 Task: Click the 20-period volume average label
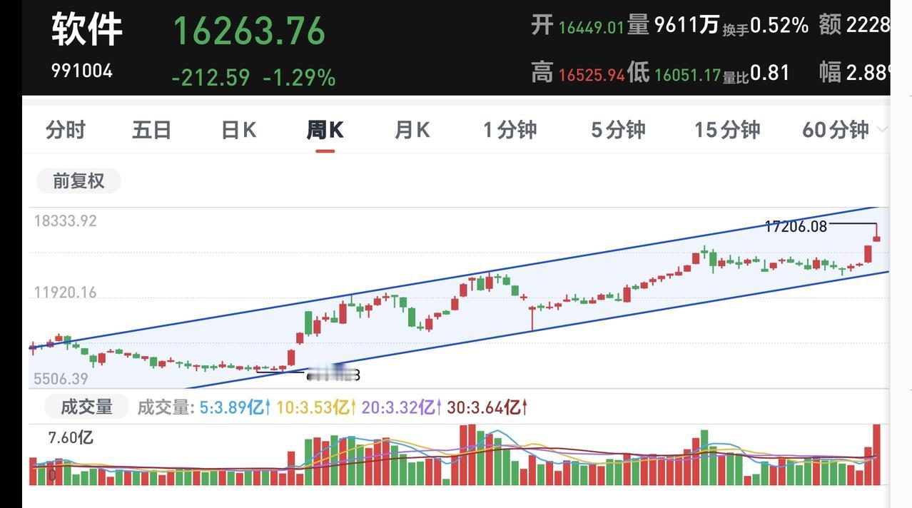[401, 407]
